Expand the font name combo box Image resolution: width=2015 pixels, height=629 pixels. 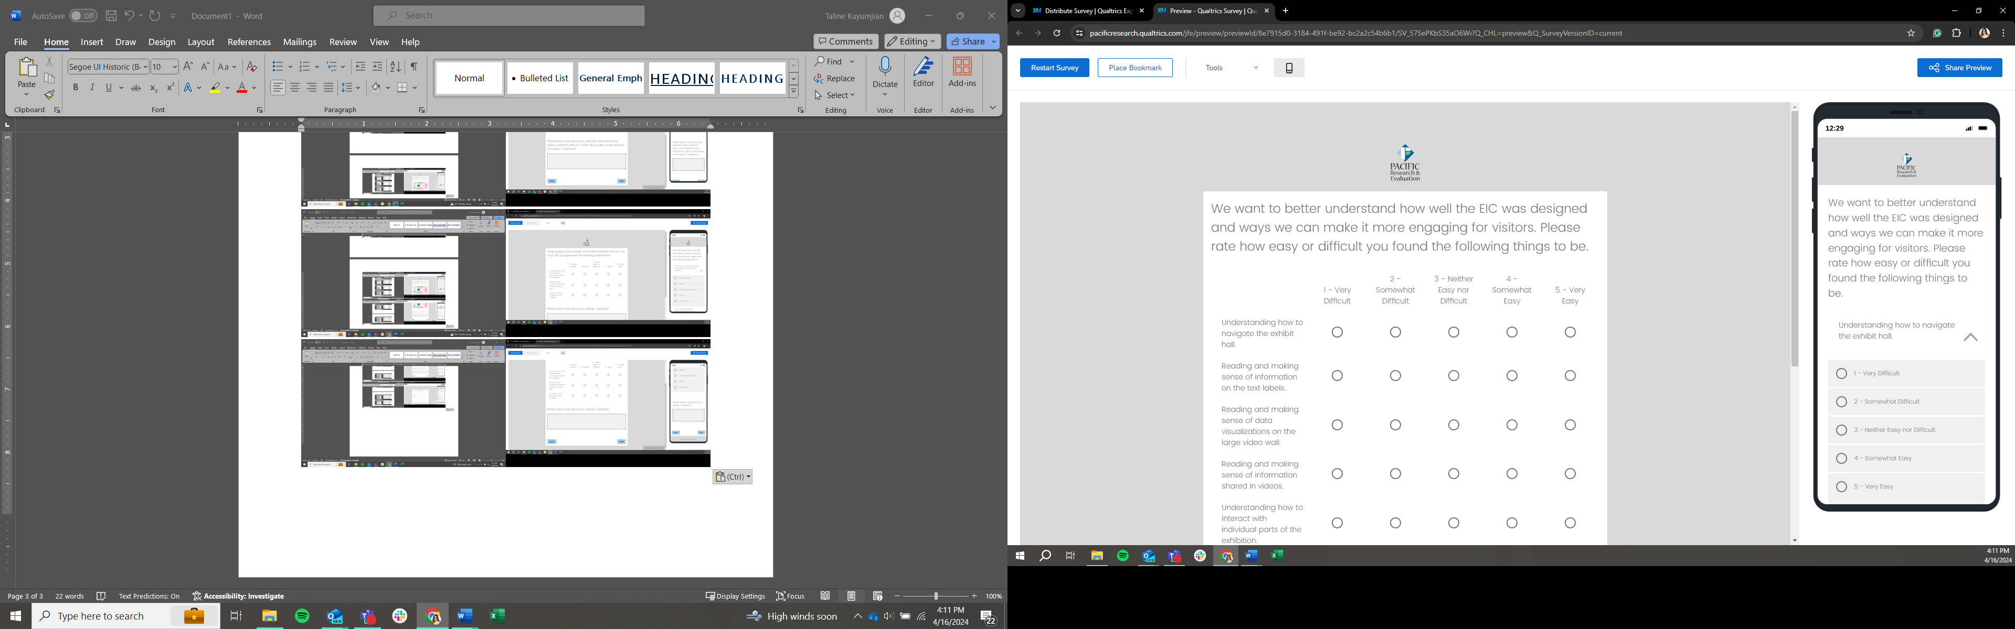click(145, 67)
